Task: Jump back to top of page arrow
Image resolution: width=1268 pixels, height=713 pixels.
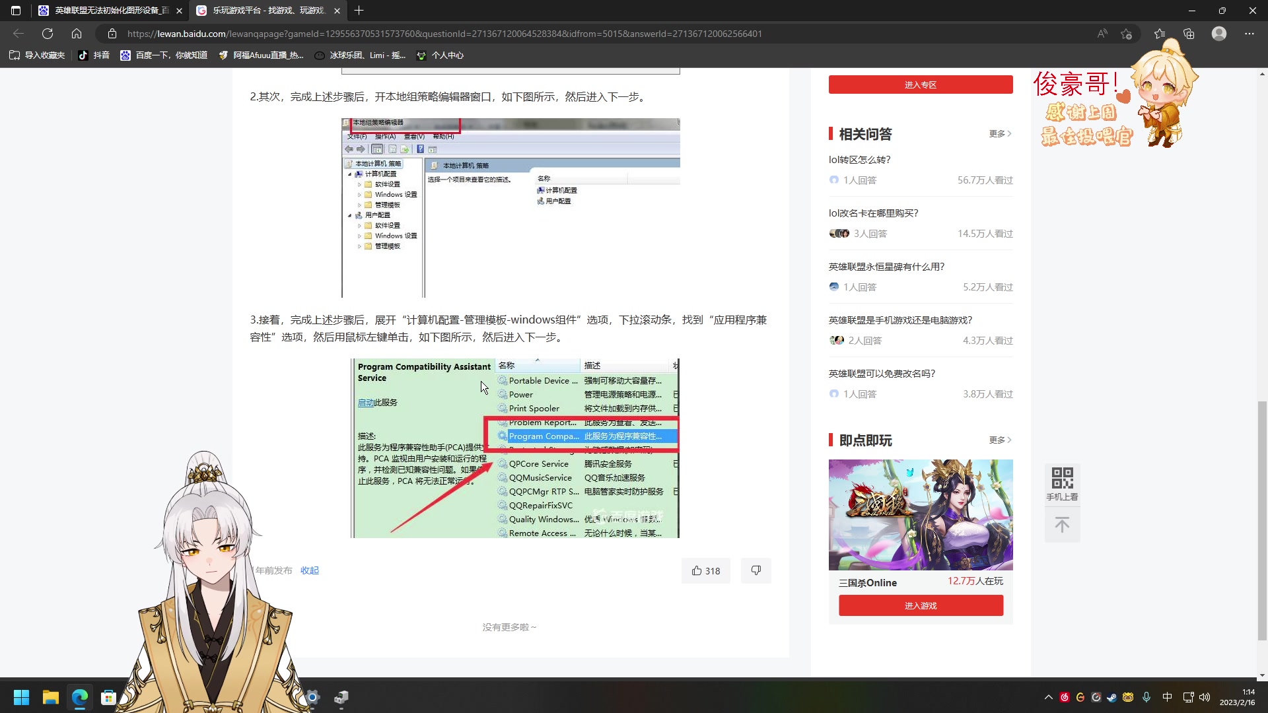Action: point(1062,526)
